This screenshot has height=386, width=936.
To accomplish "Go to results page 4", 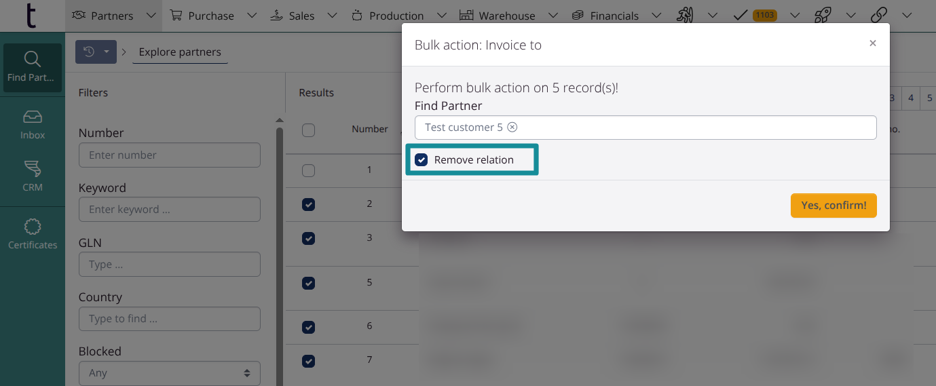I will (x=911, y=98).
